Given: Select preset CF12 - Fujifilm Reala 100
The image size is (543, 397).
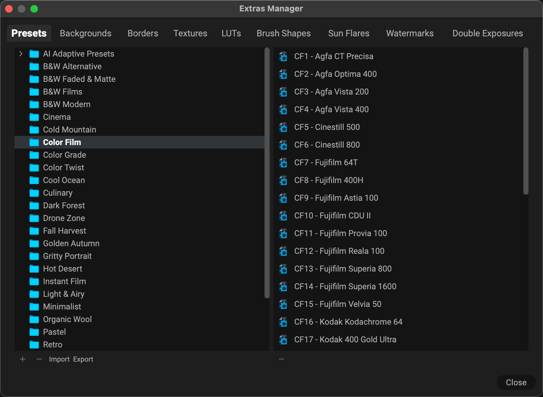Looking at the screenshot, I should [x=398, y=251].
